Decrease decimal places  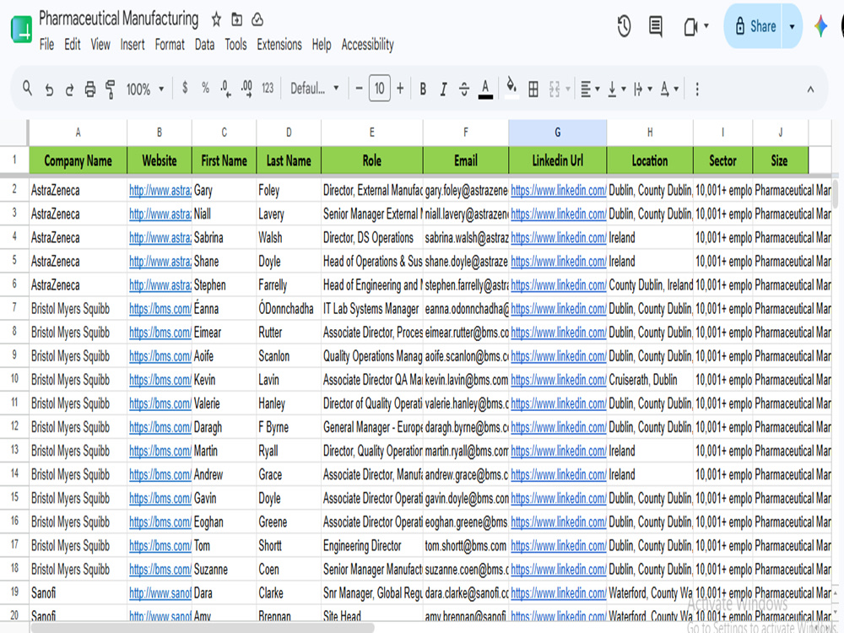pyautogui.click(x=225, y=89)
